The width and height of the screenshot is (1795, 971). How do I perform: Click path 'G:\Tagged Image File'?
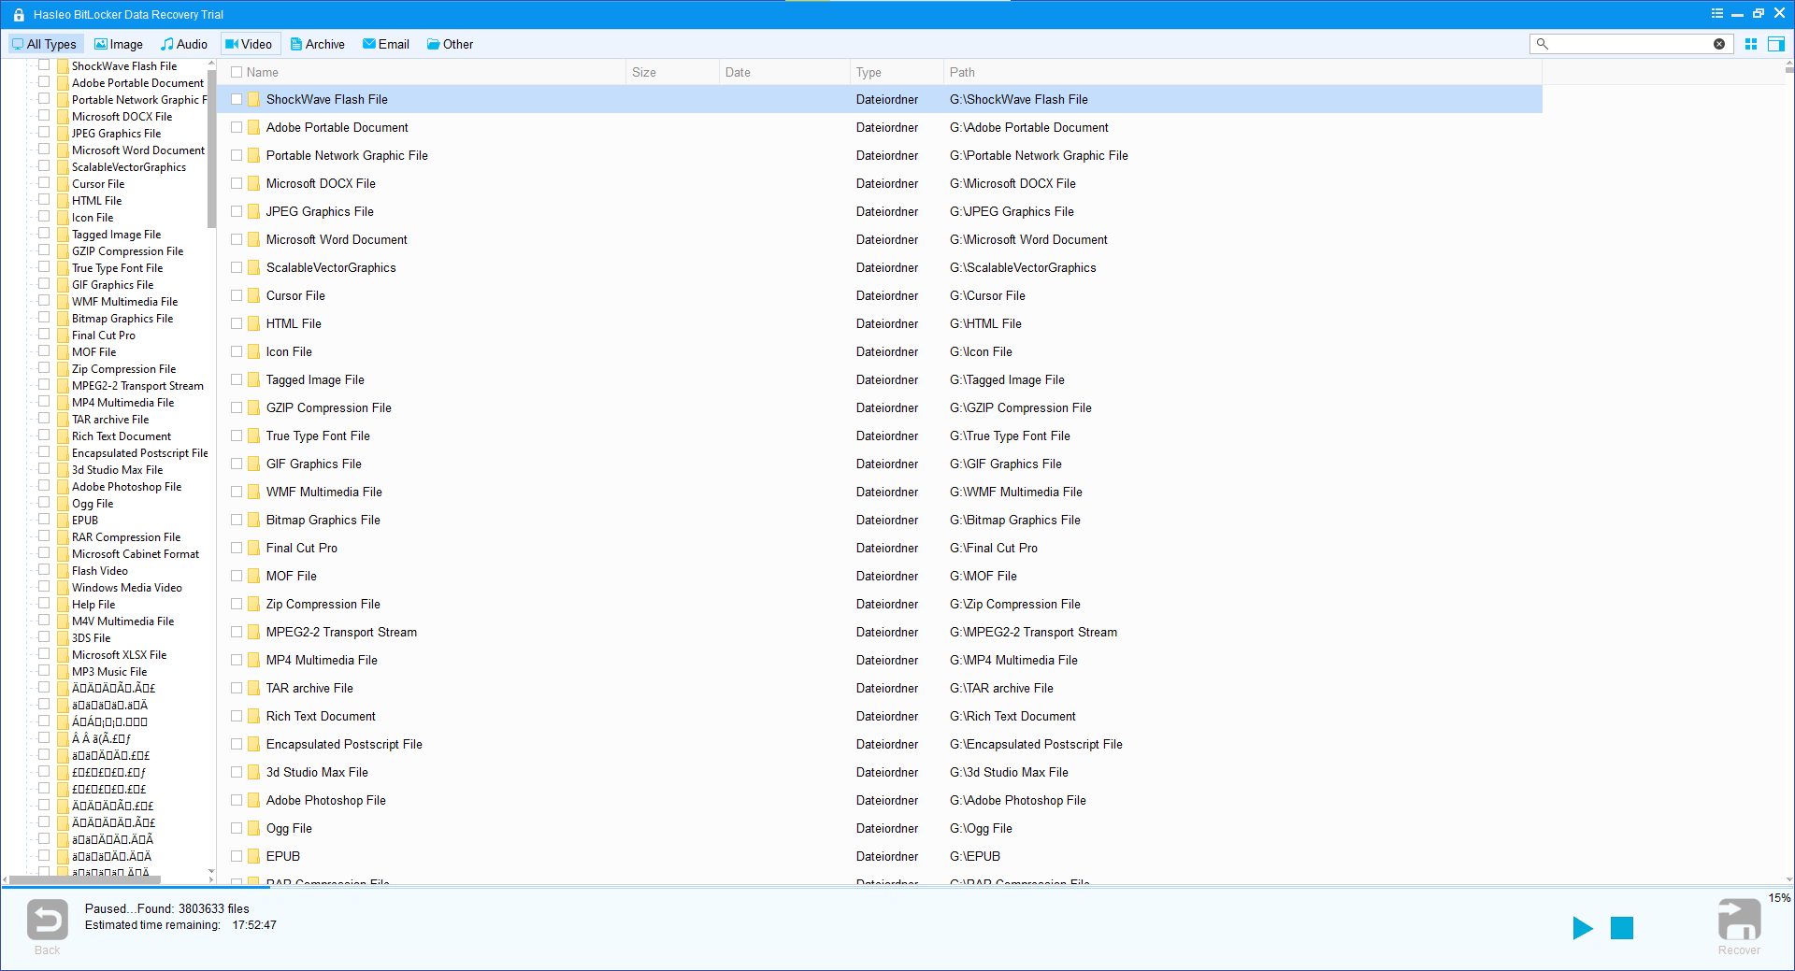point(1007,379)
